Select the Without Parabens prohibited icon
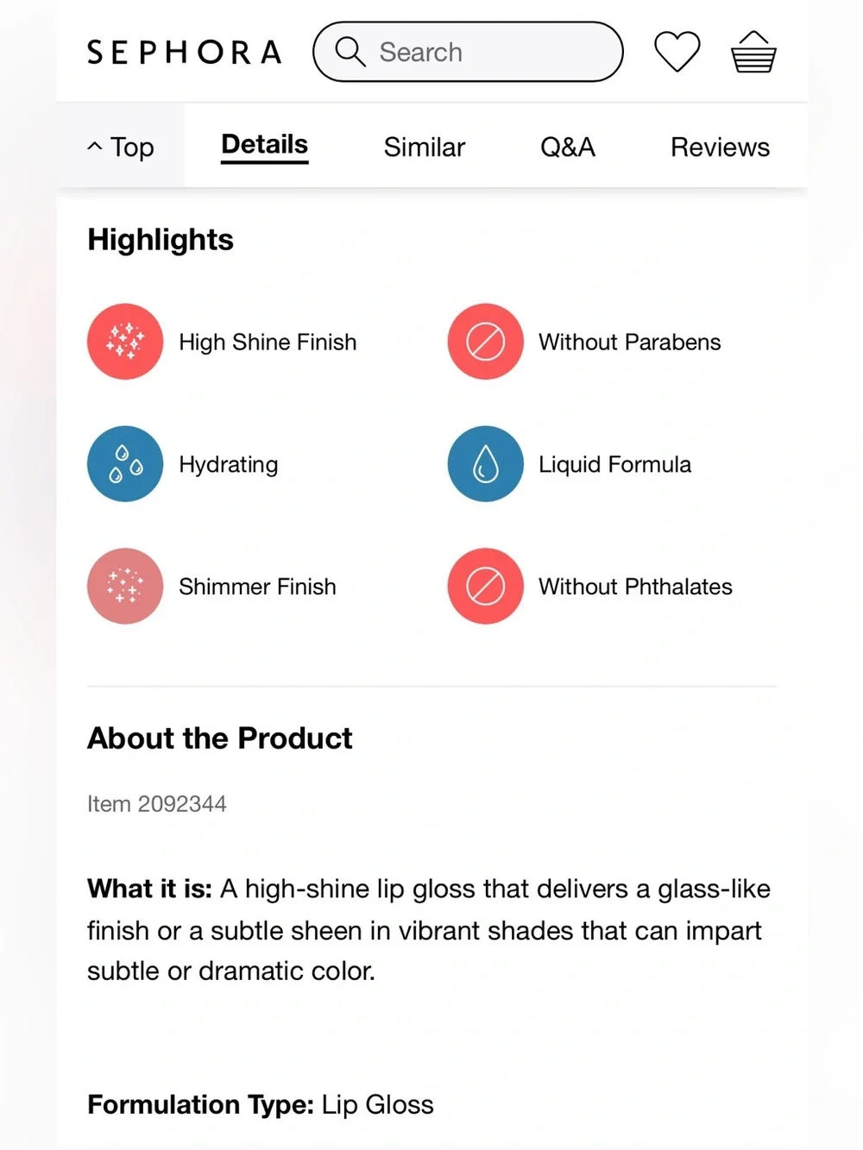Viewport: 863px width, 1150px height. click(x=485, y=342)
